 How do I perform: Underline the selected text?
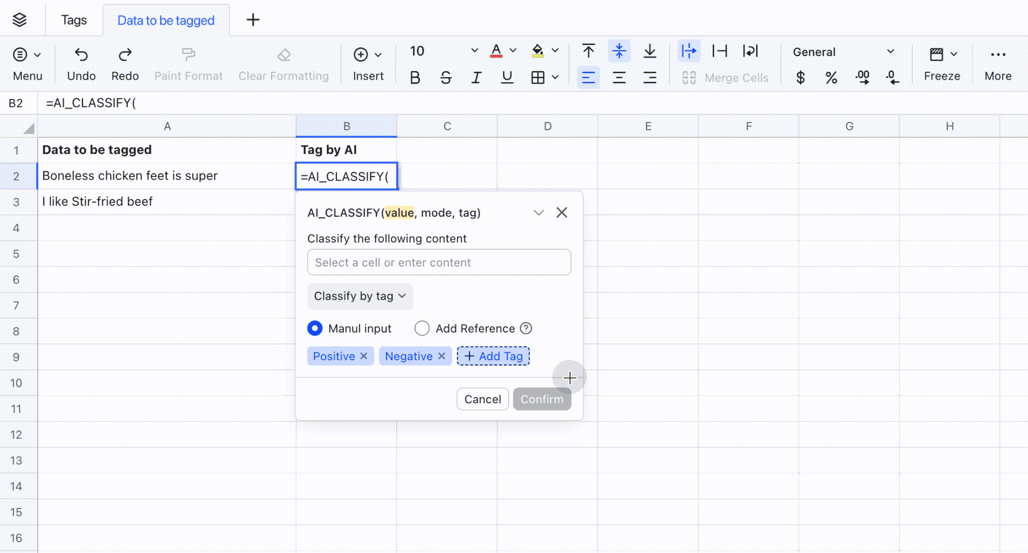pos(507,78)
